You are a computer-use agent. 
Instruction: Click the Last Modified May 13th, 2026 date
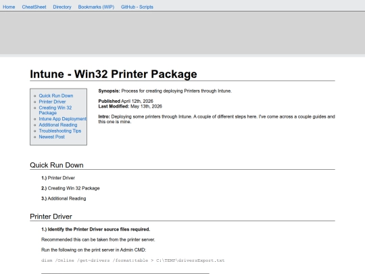pyautogui.click(x=130, y=106)
